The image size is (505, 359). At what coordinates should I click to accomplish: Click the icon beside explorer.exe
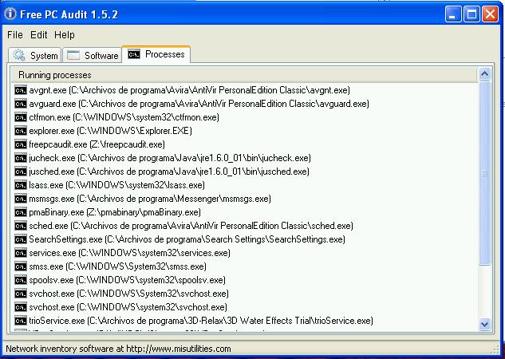pos(21,131)
